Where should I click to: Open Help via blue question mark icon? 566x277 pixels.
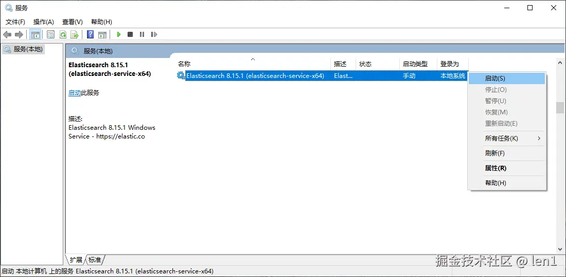[90, 34]
